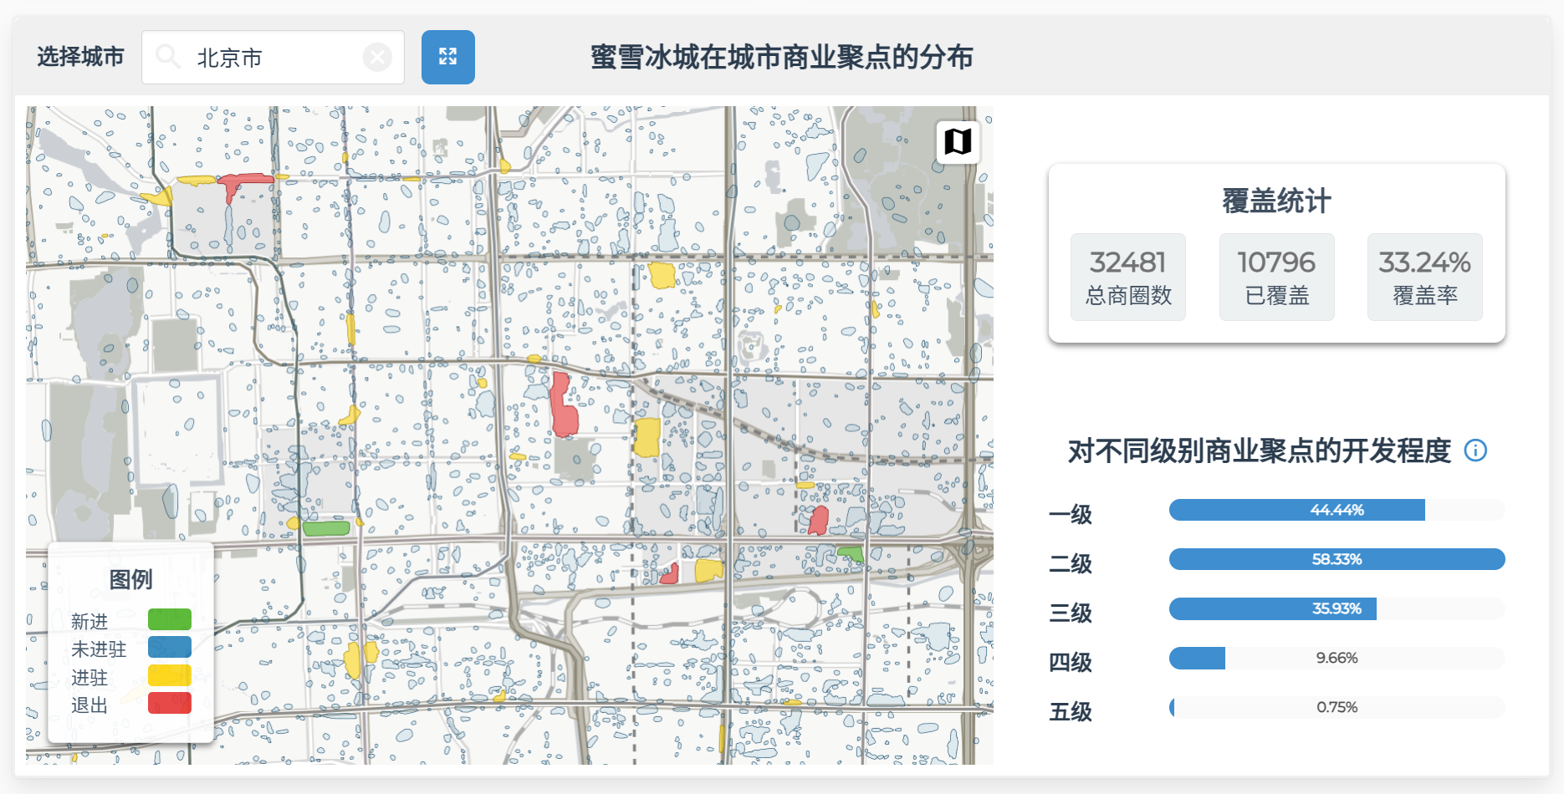This screenshot has width=1564, height=794.
Task: Select the 三级 35.93% progress bar
Action: tap(1337, 608)
